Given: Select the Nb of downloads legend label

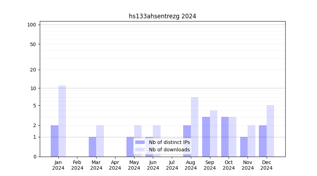Looking at the screenshot, I should click(169, 150).
